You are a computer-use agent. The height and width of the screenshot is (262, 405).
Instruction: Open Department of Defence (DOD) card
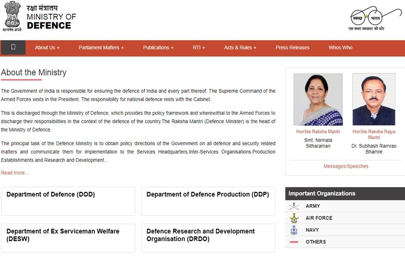click(x=68, y=202)
